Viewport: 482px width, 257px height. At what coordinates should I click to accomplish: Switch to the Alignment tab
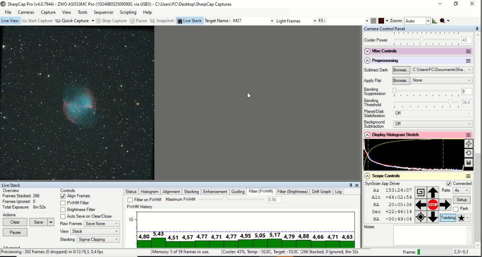click(171, 191)
